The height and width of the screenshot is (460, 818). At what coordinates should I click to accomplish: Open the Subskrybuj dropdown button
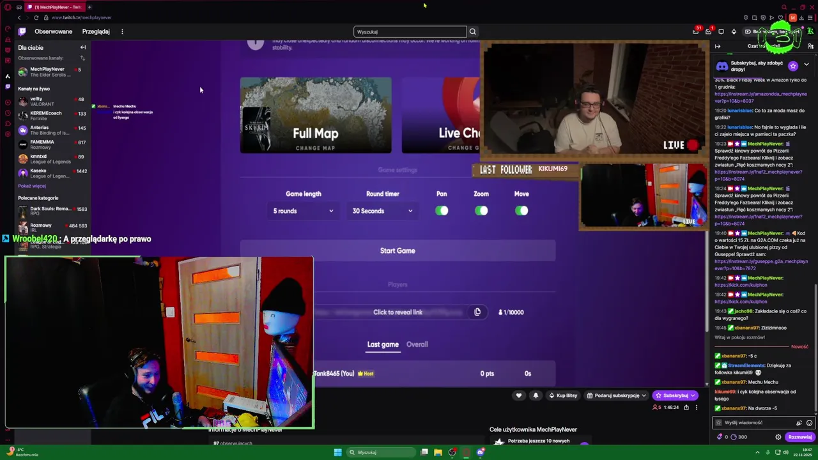(x=675, y=395)
